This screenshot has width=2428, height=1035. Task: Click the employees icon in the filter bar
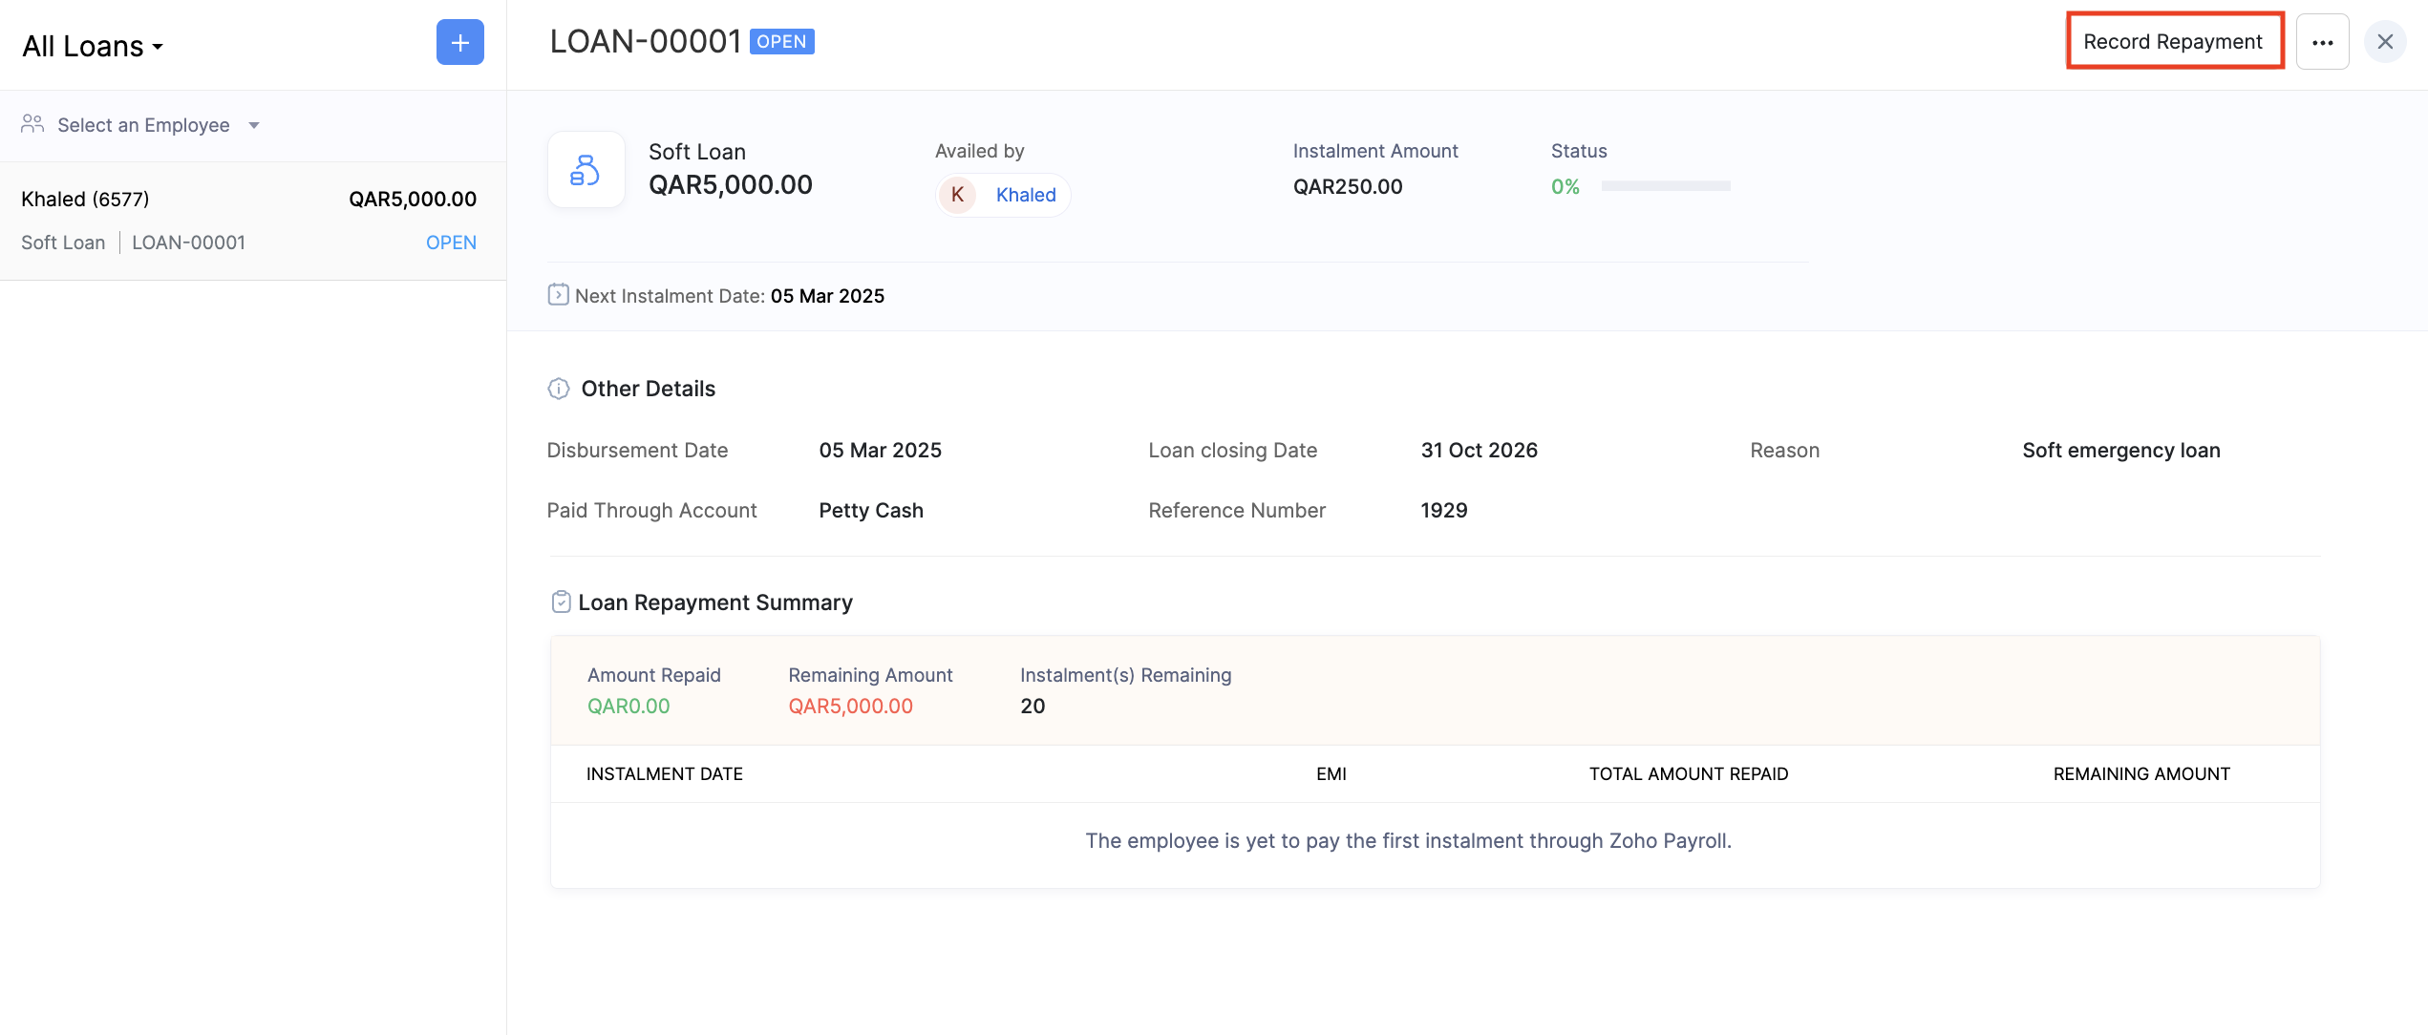tap(32, 125)
